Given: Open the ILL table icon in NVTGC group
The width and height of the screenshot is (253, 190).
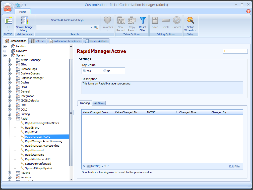Looking at the screenshot, I should pos(8,20).
